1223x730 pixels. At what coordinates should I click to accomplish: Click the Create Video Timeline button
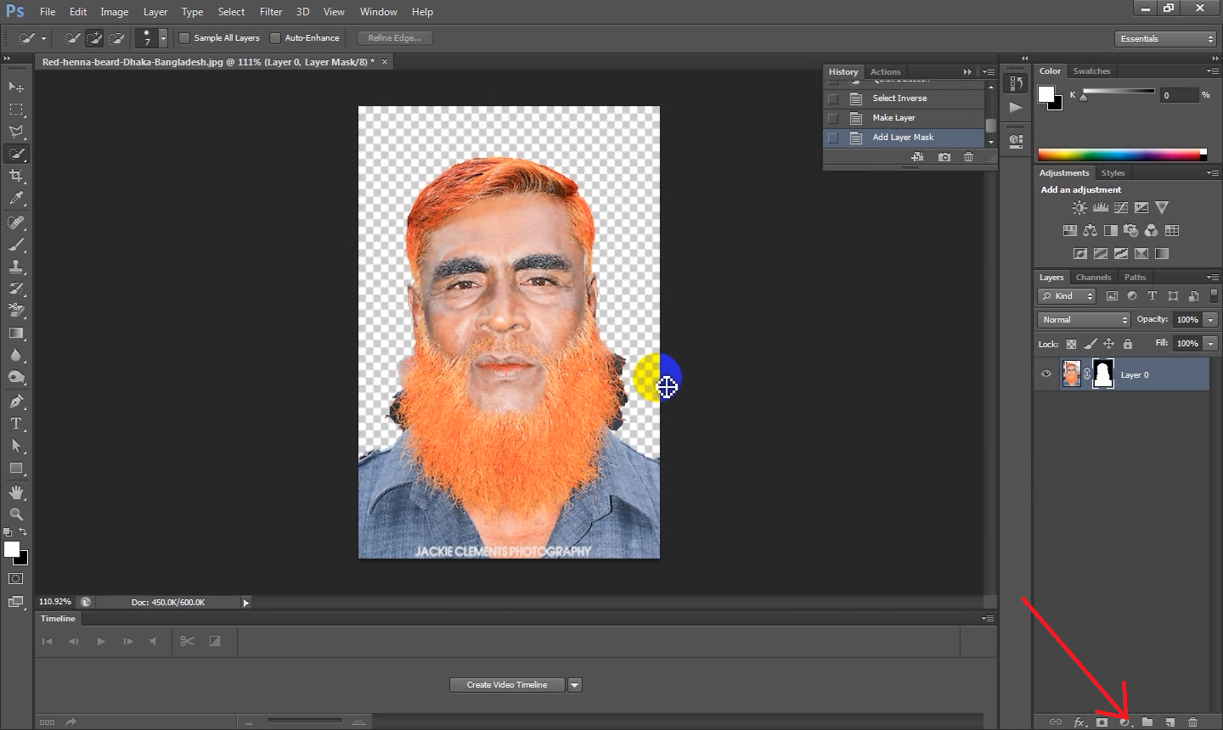[507, 685]
